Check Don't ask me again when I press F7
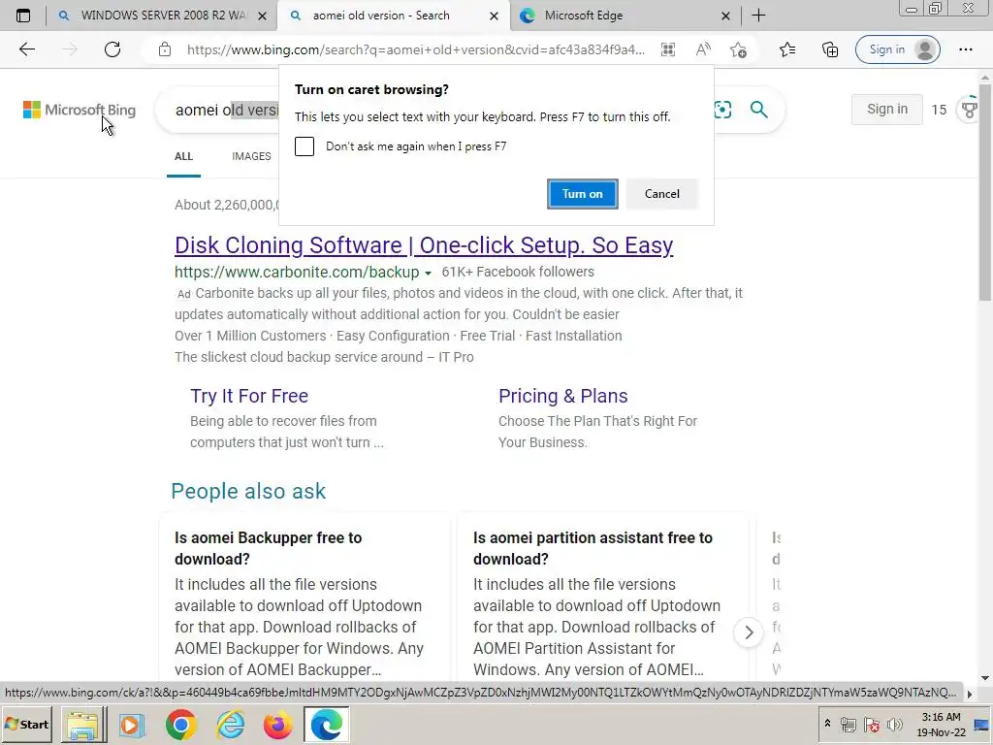The height and width of the screenshot is (745, 993). point(304,146)
